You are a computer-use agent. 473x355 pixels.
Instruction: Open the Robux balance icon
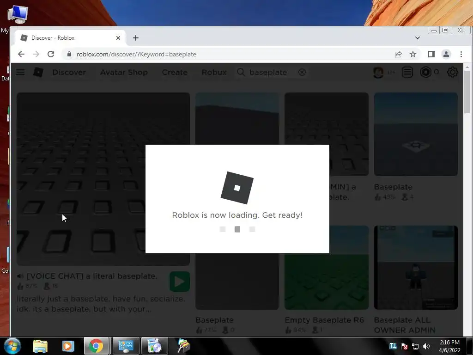(425, 72)
